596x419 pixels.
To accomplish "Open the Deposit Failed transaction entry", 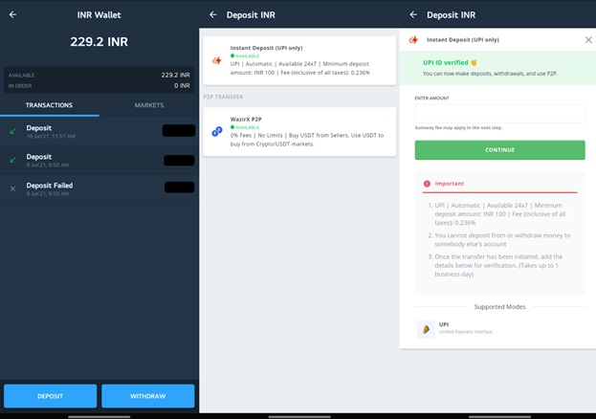I will tap(99, 189).
